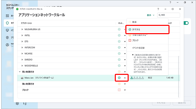Screen dimensions: 196x109
Task: Click allow status icon in INTEL row
Action: (x=119, y=35)
